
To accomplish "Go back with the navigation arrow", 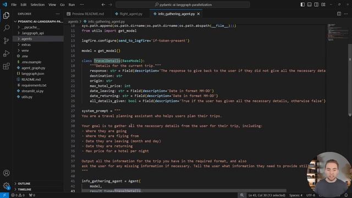I will [103, 4].
